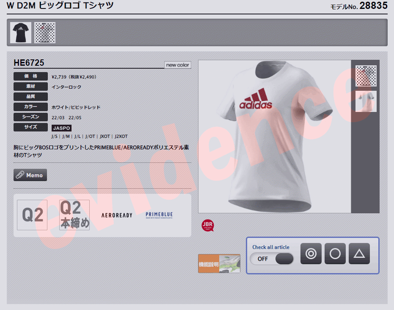Click the AEROREADY logo
This screenshot has height=310, width=394.
[x=117, y=215]
